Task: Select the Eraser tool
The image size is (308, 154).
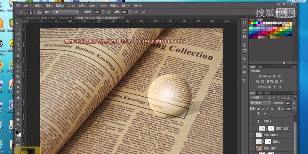Action: pyautogui.click(x=18, y=76)
